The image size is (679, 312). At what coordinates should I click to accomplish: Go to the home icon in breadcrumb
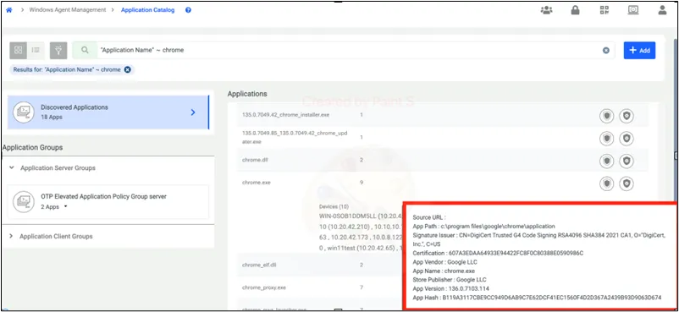(9, 10)
